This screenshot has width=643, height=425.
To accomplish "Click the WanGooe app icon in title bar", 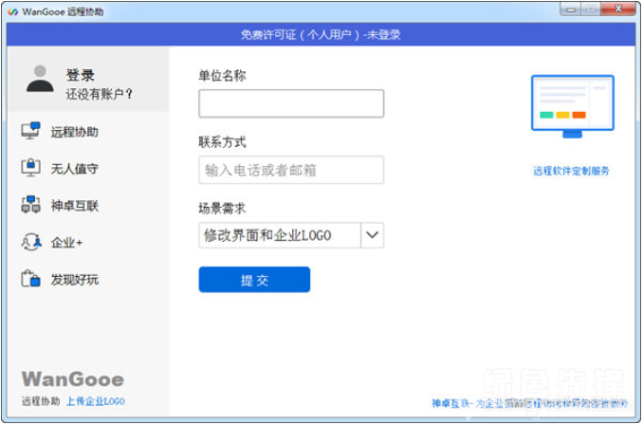I will pos(12,12).
